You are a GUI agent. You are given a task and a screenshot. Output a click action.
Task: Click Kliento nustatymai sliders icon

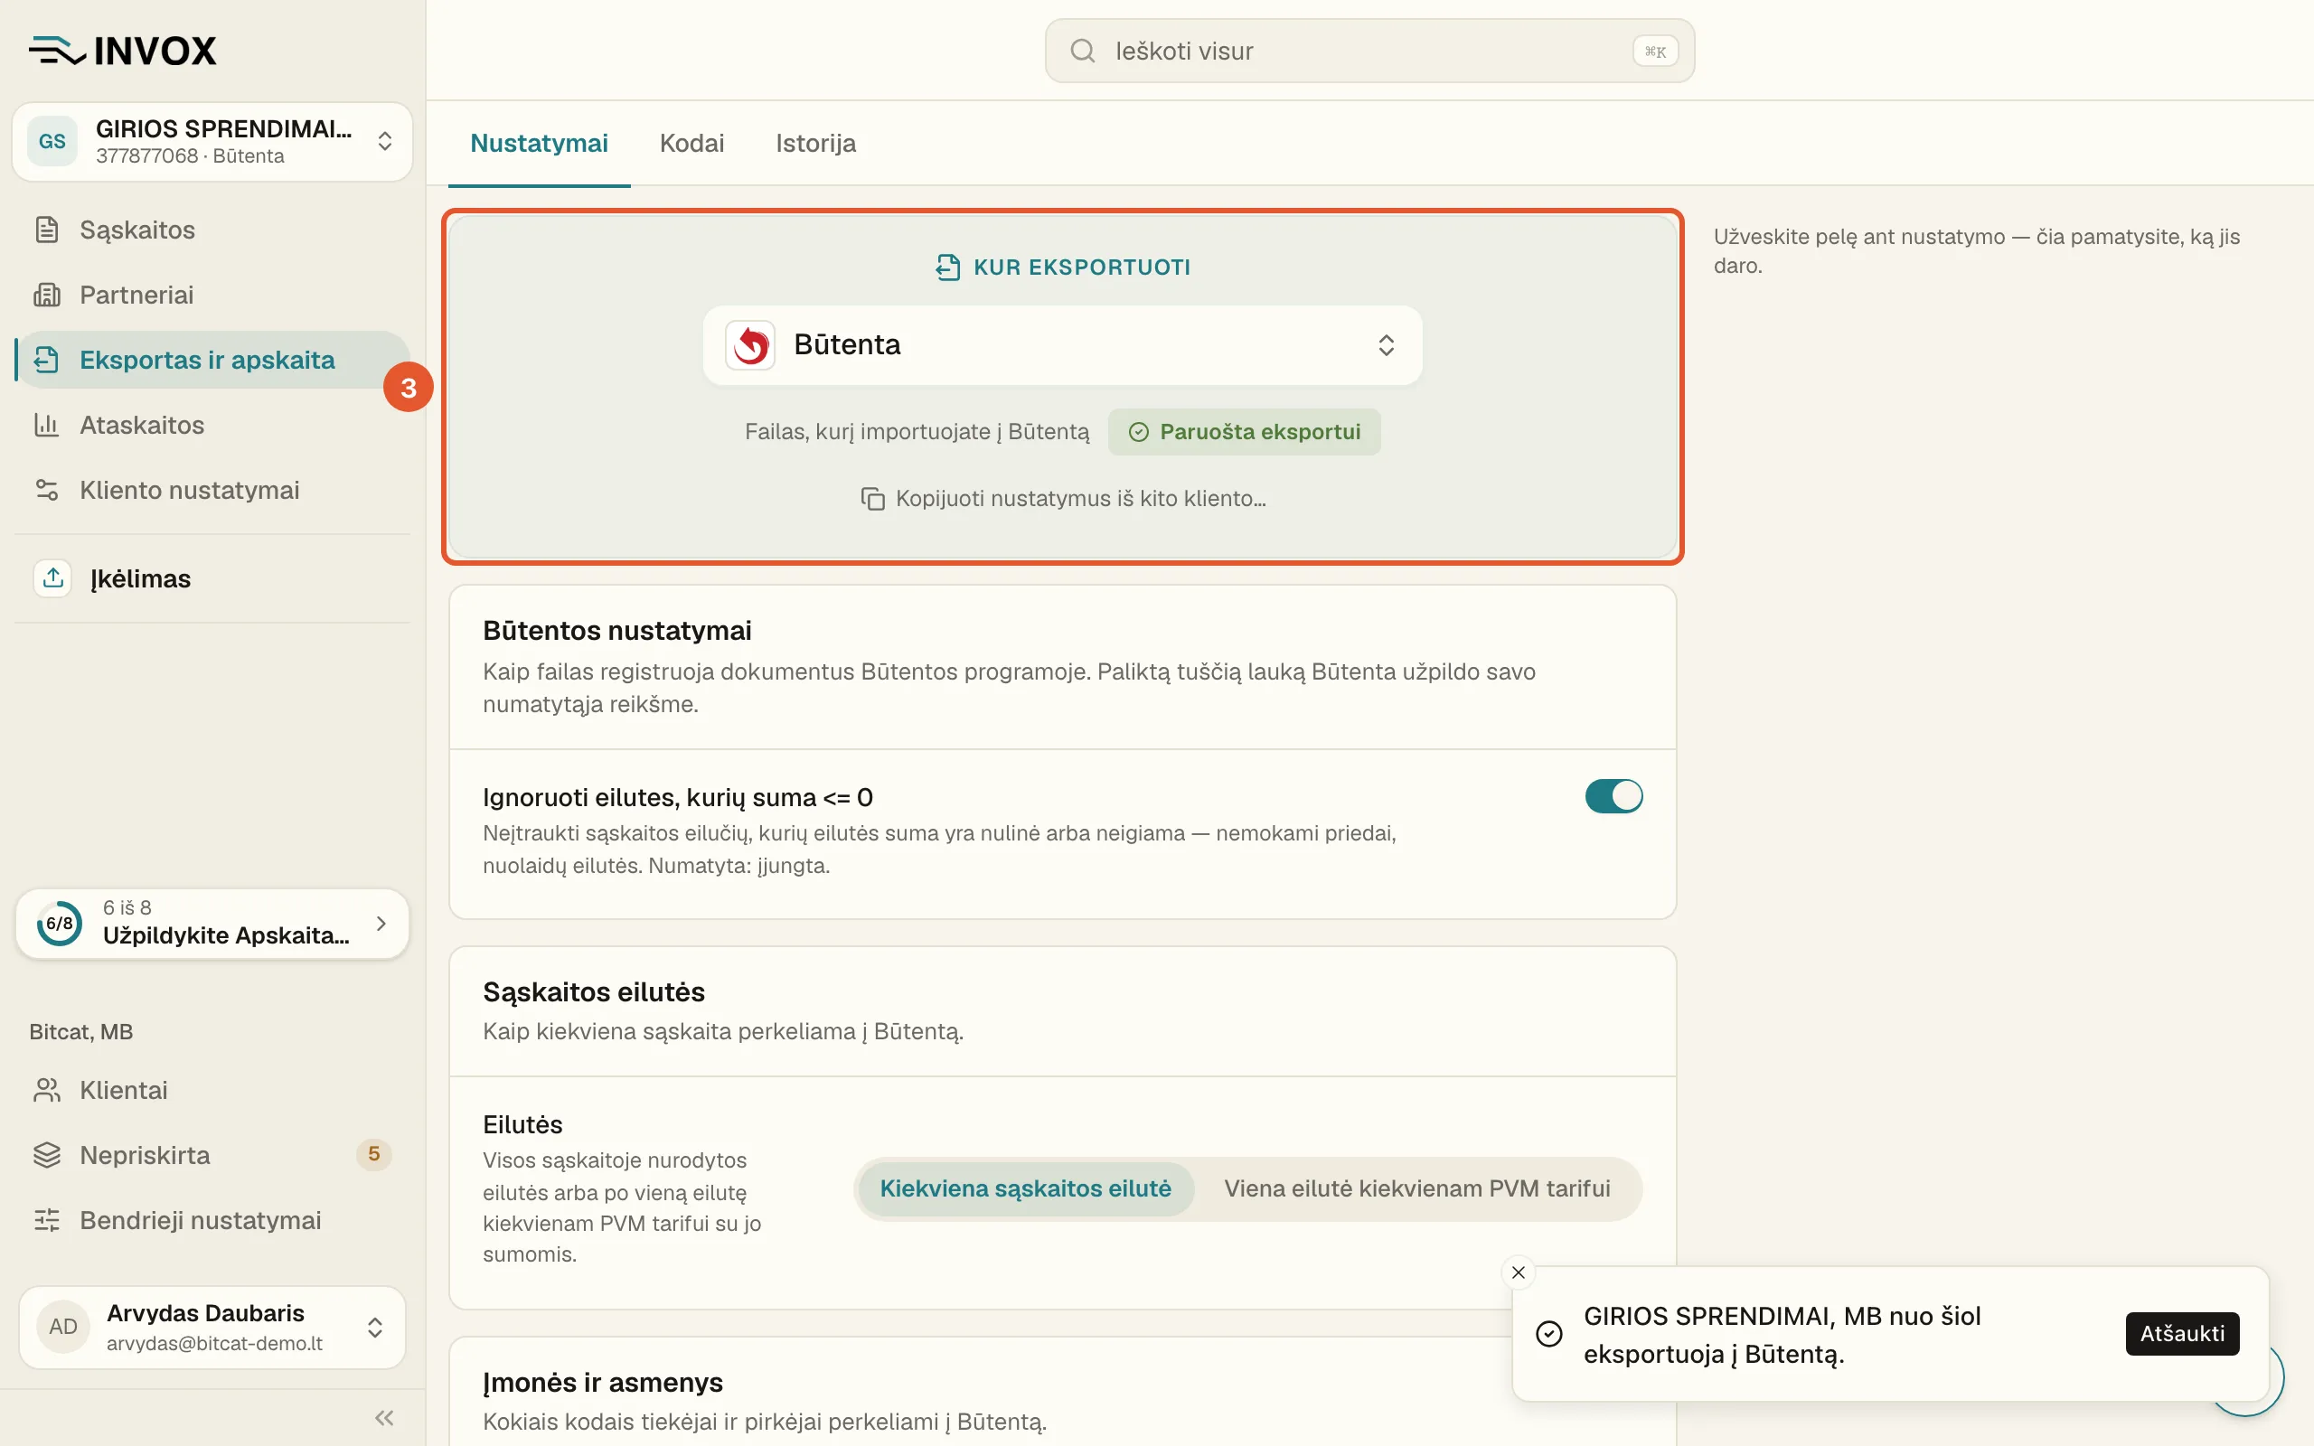pos(47,490)
